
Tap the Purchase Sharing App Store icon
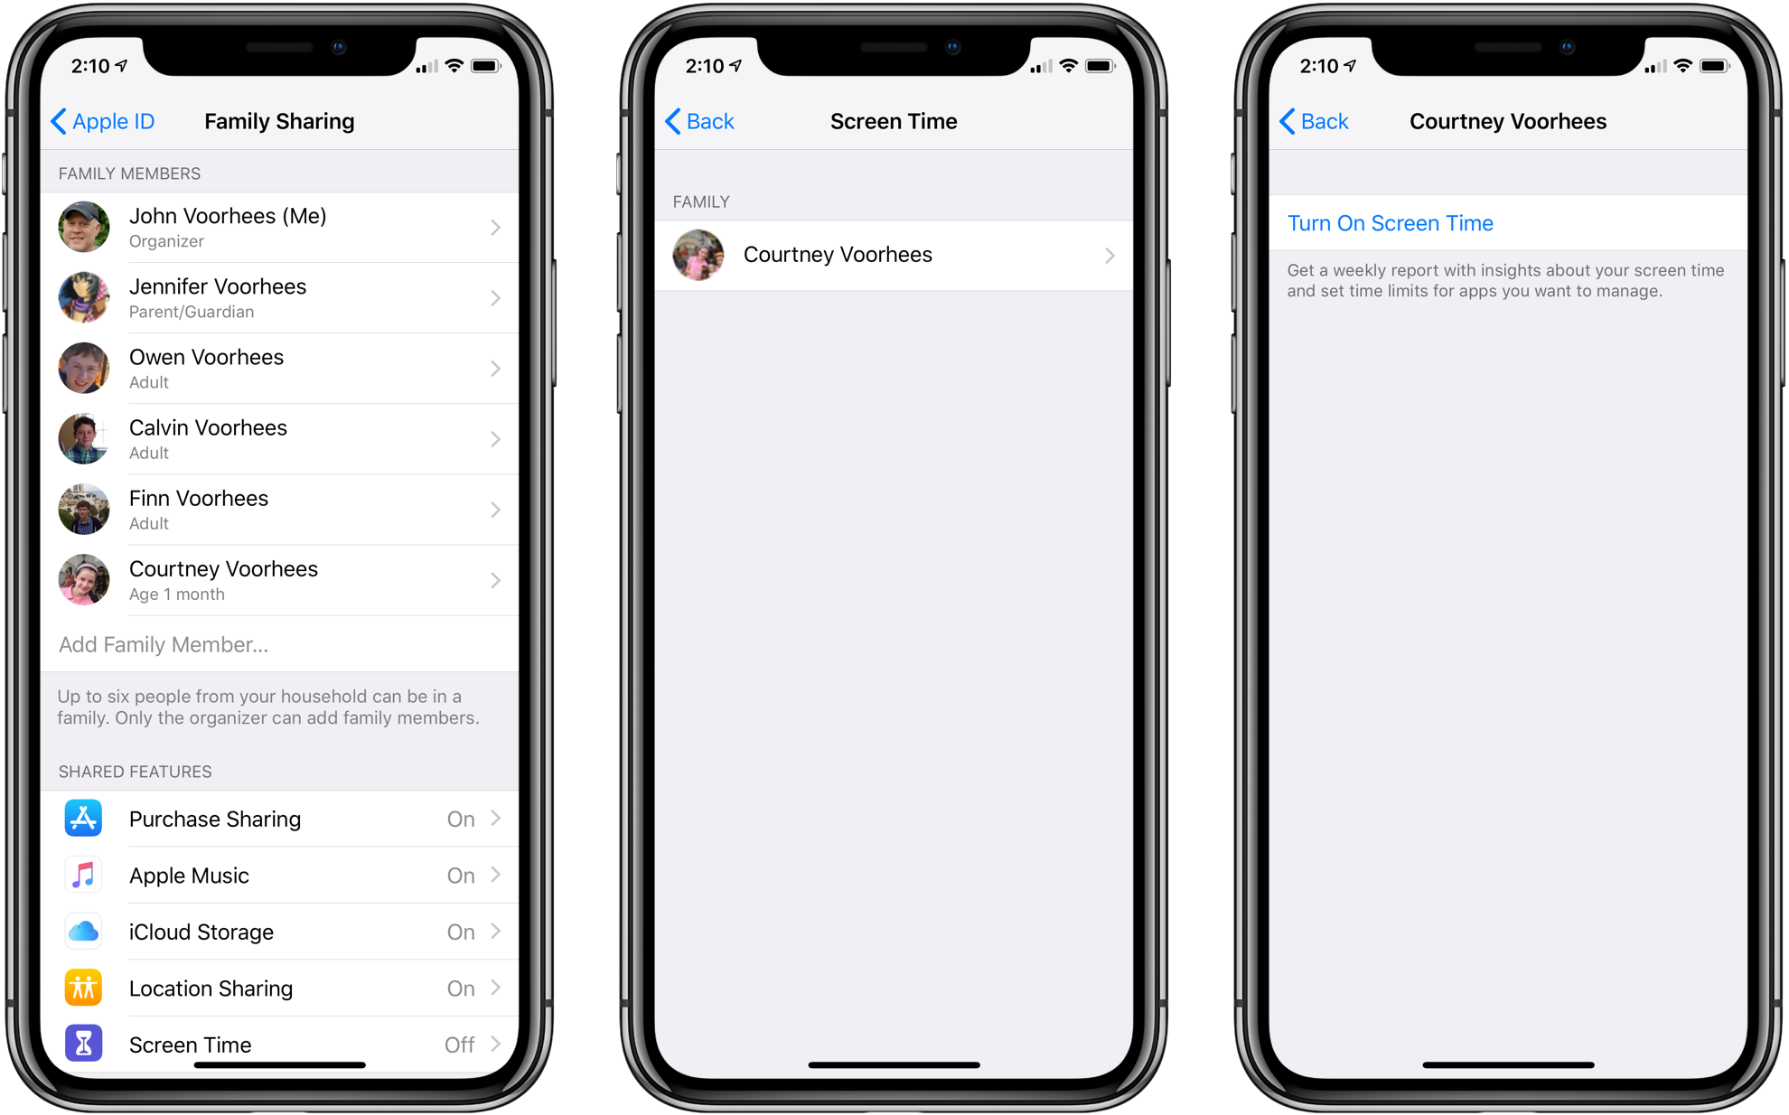[x=83, y=820]
